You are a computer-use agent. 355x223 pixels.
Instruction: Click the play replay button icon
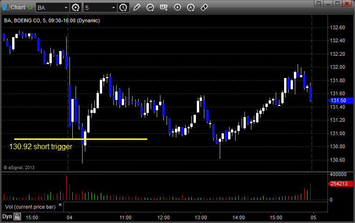[177, 7]
